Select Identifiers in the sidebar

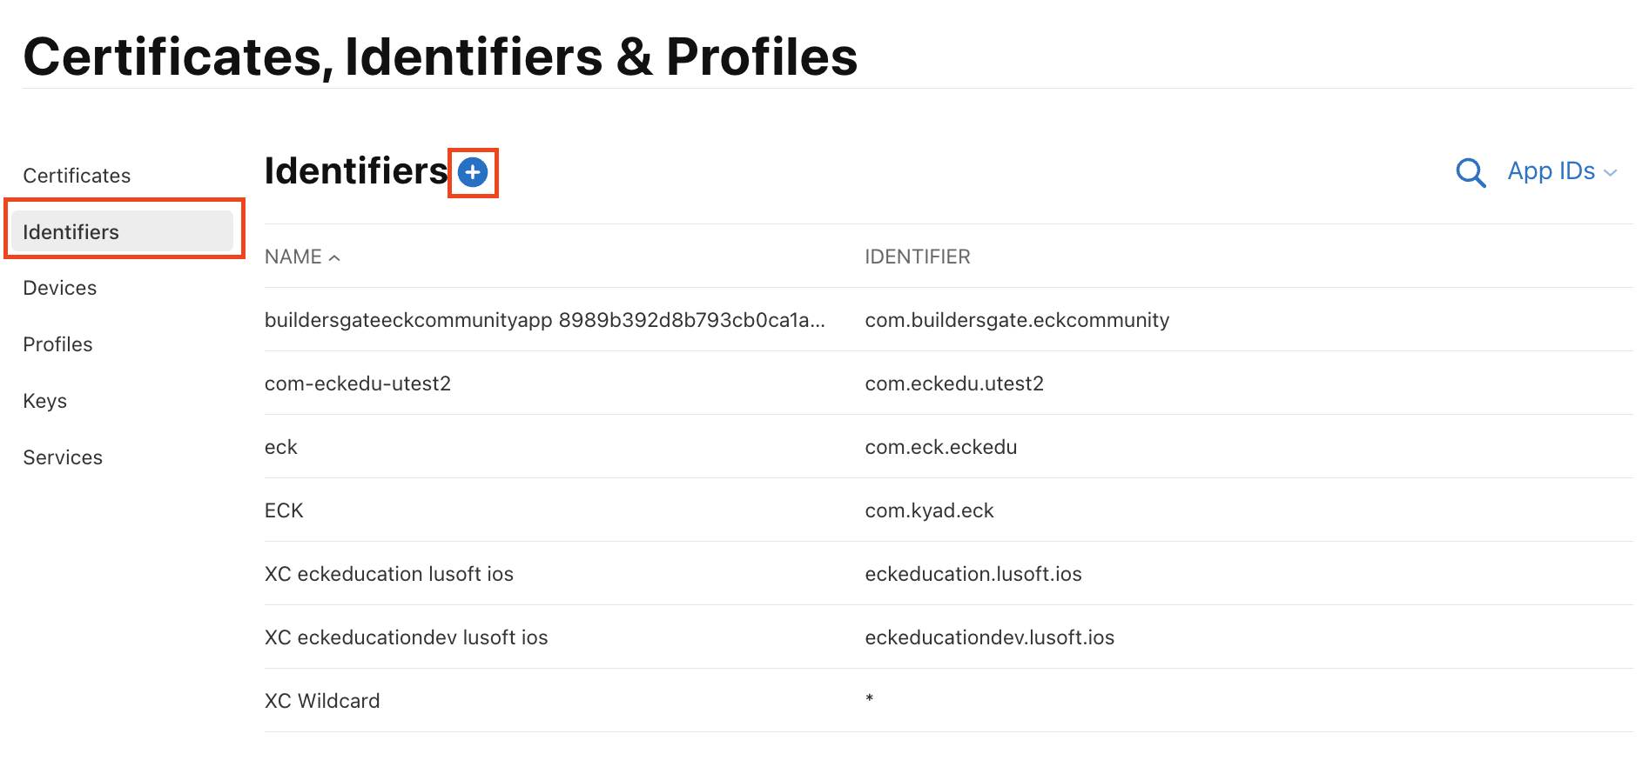71,232
